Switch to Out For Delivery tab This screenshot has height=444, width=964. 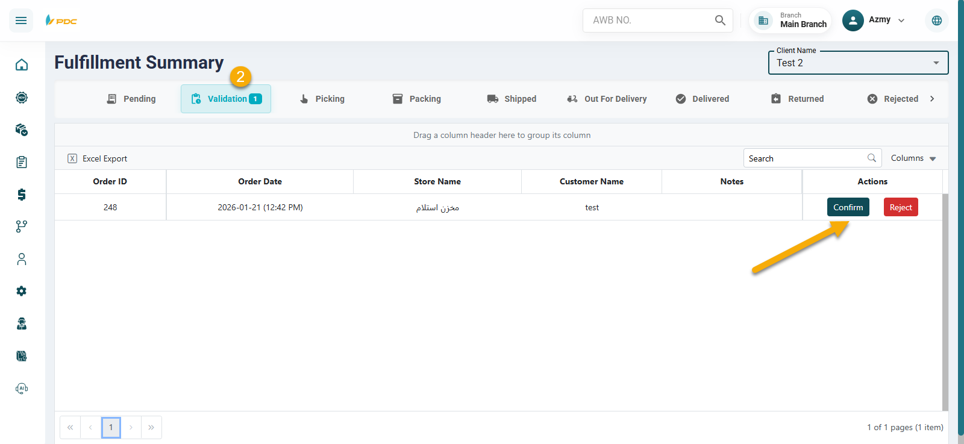coord(607,99)
